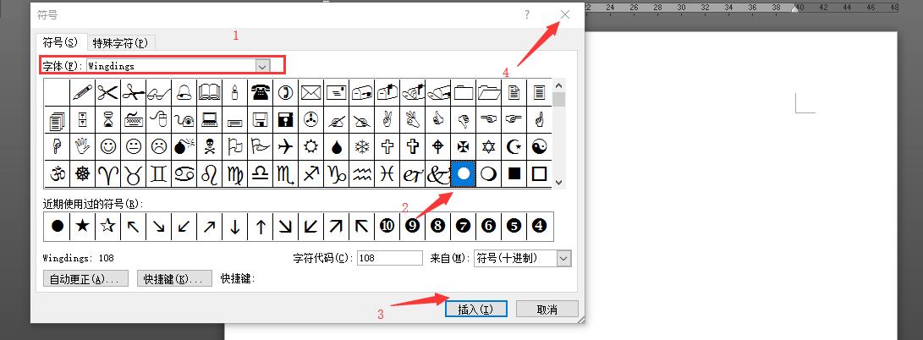Choose the open book symbol

coord(210,92)
